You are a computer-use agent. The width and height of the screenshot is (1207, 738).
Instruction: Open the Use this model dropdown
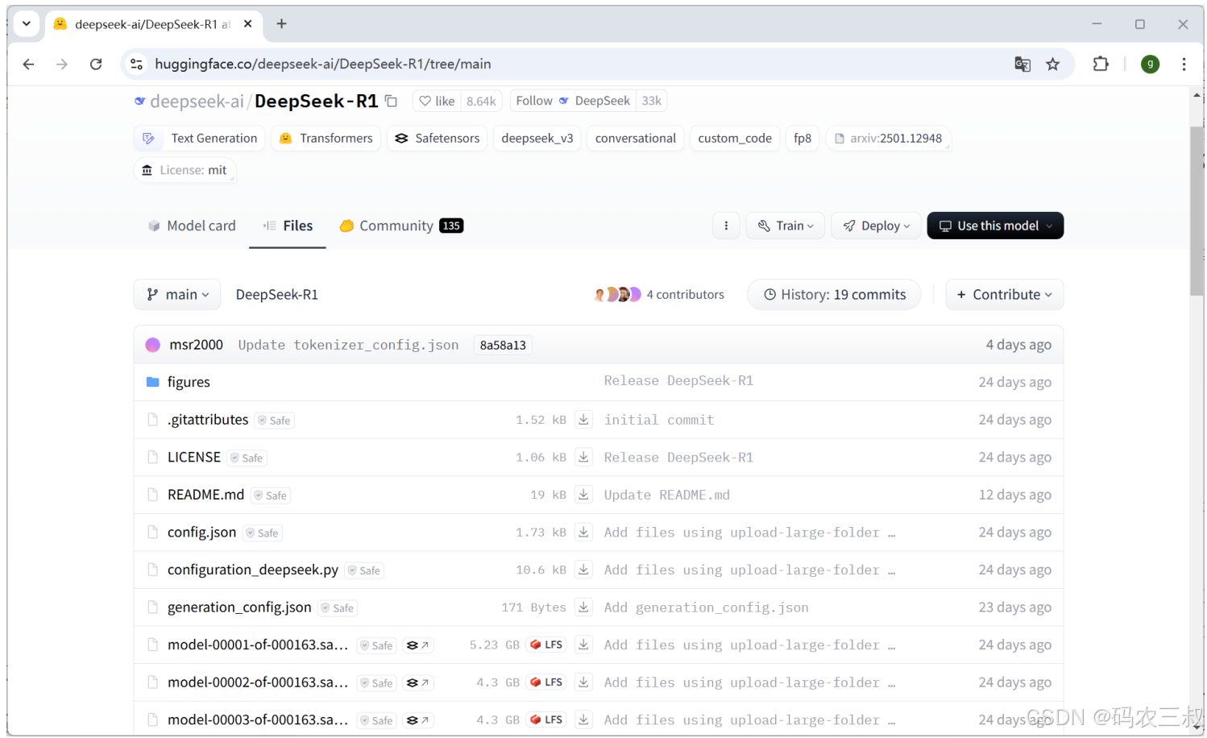pos(995,226)
